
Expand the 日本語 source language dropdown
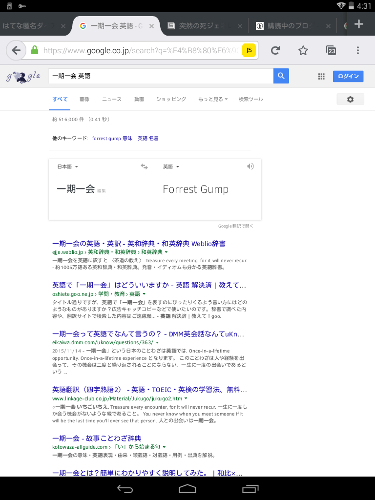coord(67,167)
